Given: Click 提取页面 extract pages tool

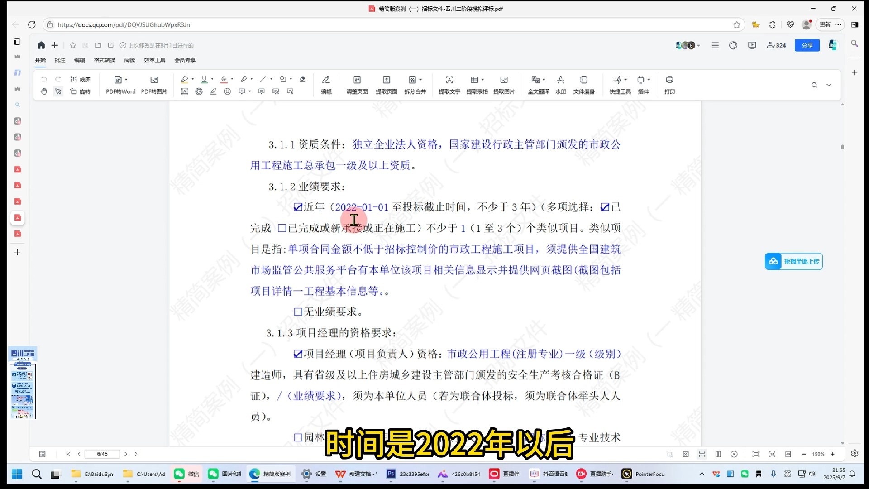Looking at the screenshot, I should point(386,85).
